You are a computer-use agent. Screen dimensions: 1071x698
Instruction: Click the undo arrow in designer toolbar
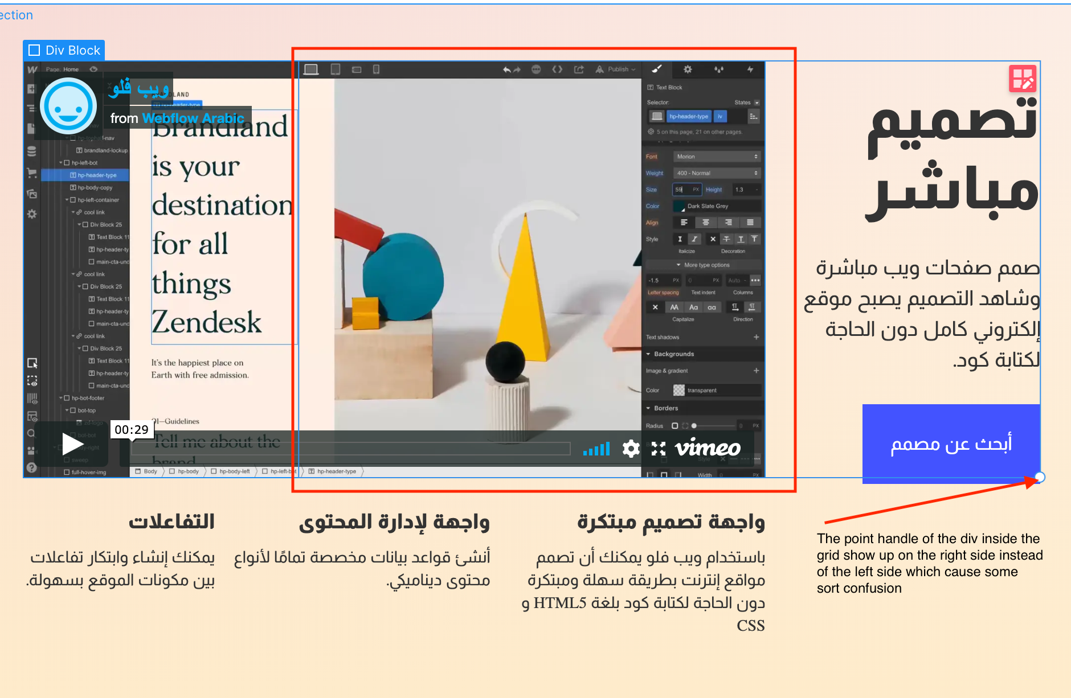506,69
